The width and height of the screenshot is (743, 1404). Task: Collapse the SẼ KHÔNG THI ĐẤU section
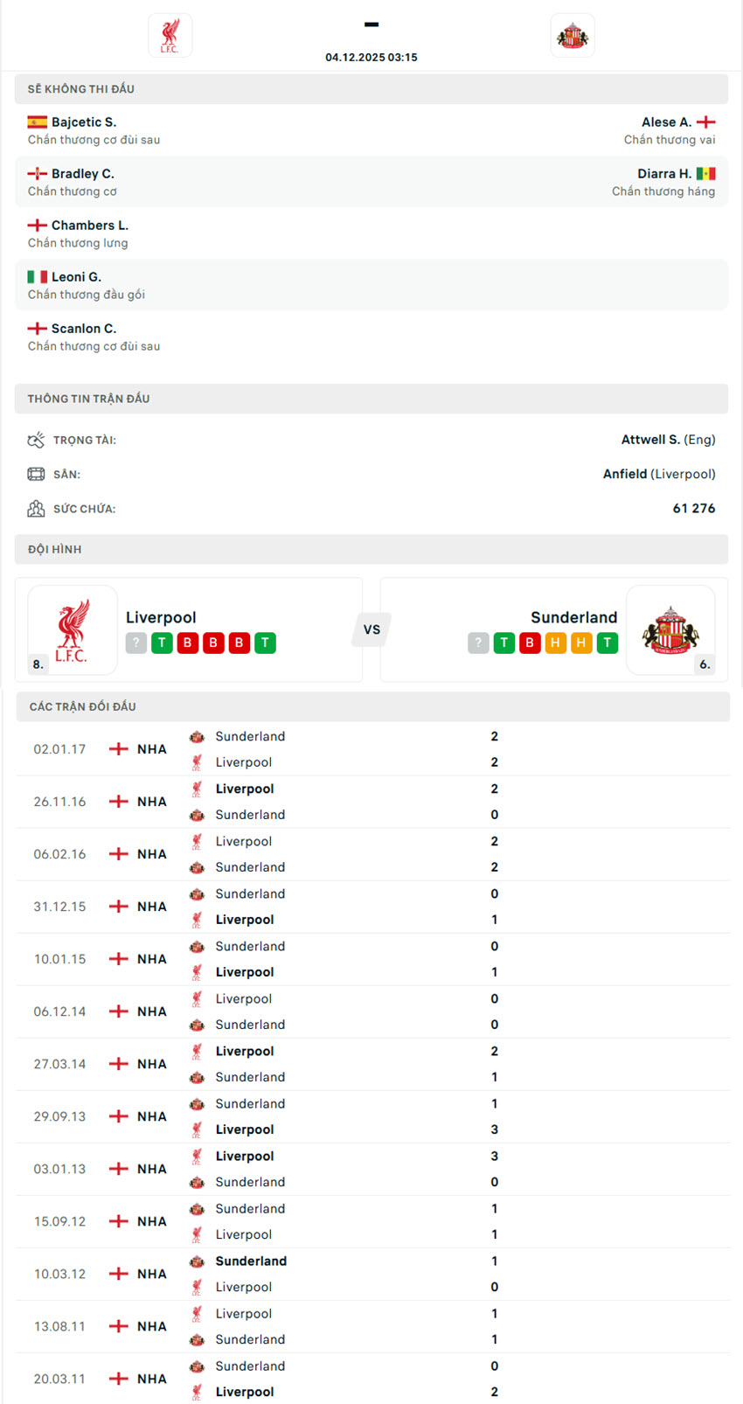(x=371, y=88)
